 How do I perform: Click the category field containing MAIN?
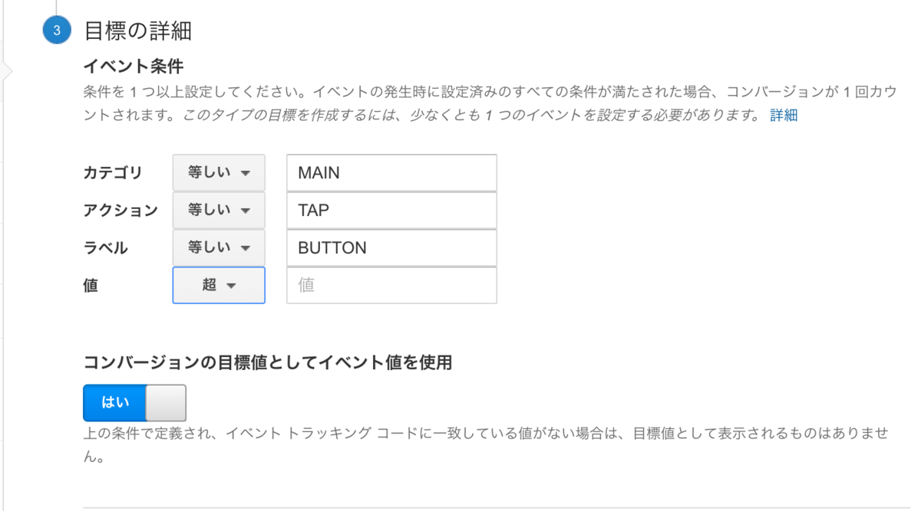click(x=391, y=173)
